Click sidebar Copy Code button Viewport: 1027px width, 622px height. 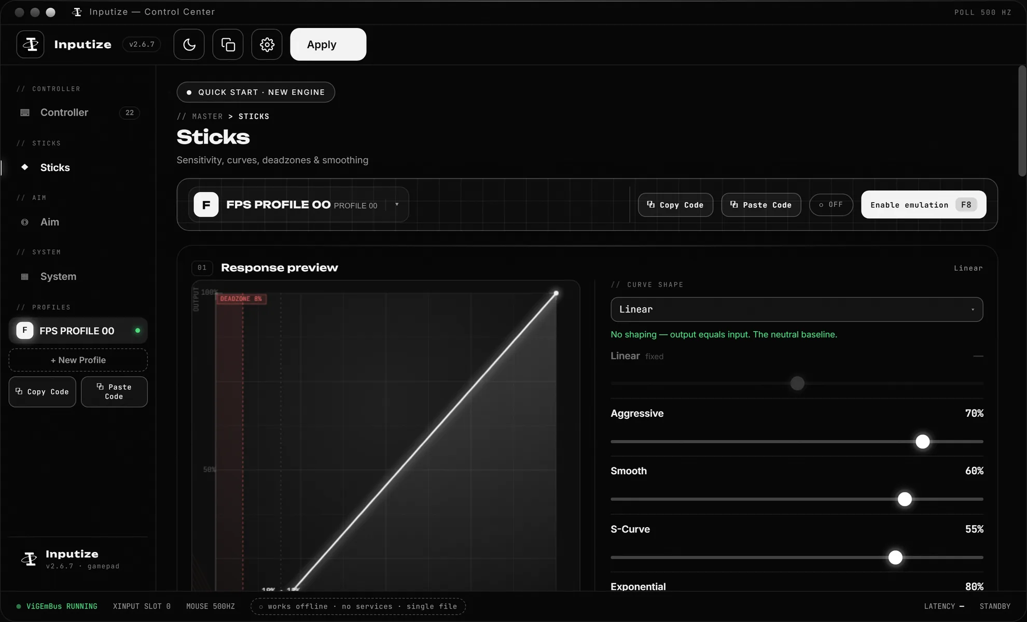click(43, 392)
